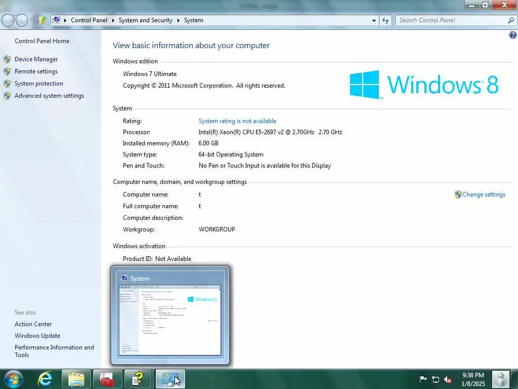Click the Back navigation button
Viewport: 518px width, 389px height.
(x=8, y=20)
